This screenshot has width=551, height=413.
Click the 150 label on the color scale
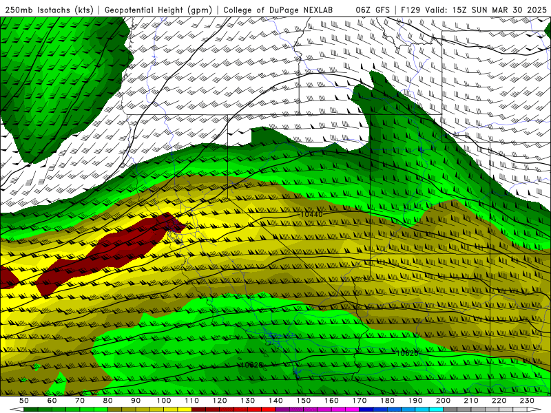click(x=304, y=401)
